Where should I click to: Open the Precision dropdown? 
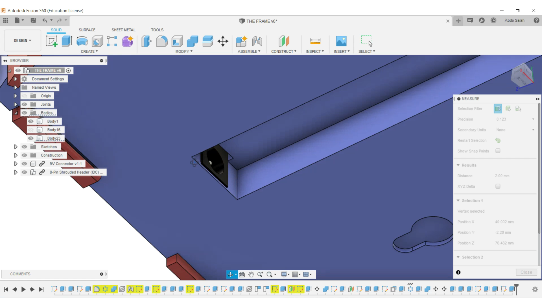[x=515, y=119]
